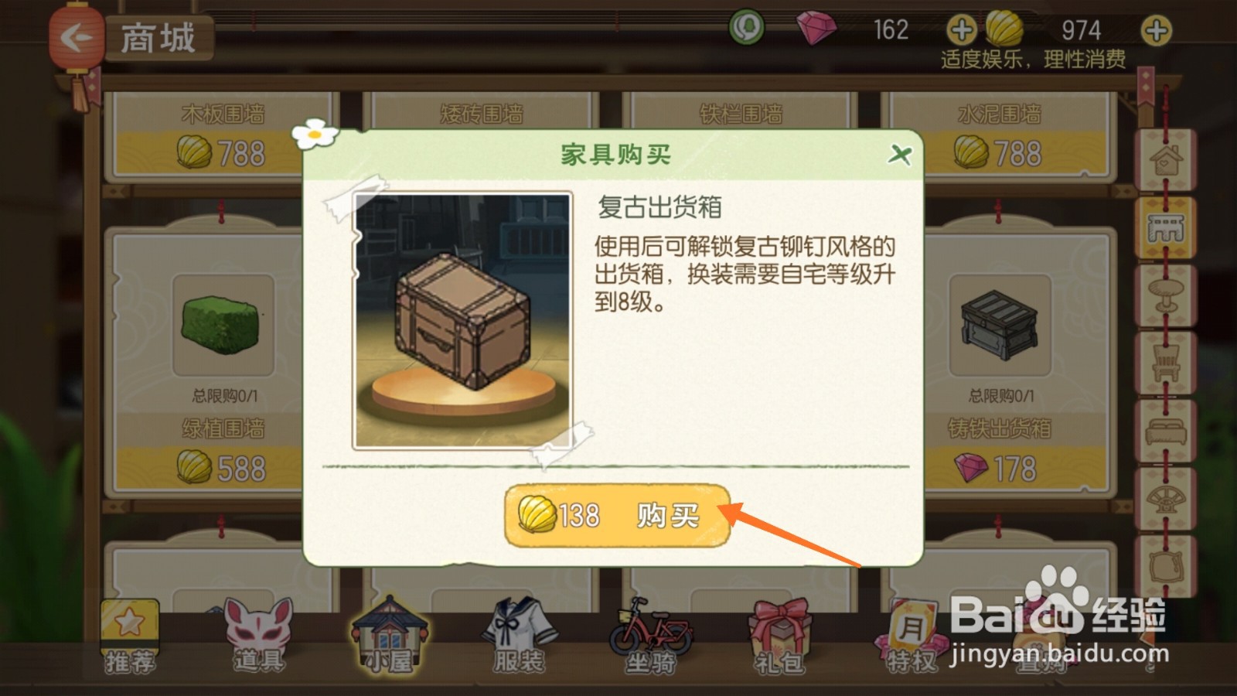Switch to the 服装 clothing tab
1237x696 pixels.
520,636
